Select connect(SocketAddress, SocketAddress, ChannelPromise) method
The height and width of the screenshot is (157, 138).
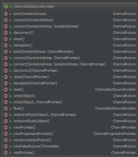pos(59,64)
